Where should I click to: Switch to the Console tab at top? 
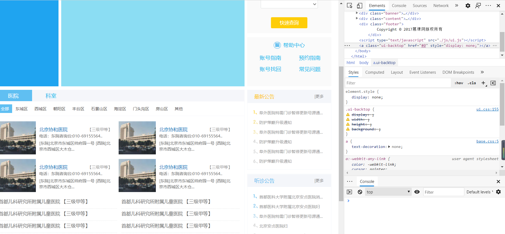click(x=399, y=6)
